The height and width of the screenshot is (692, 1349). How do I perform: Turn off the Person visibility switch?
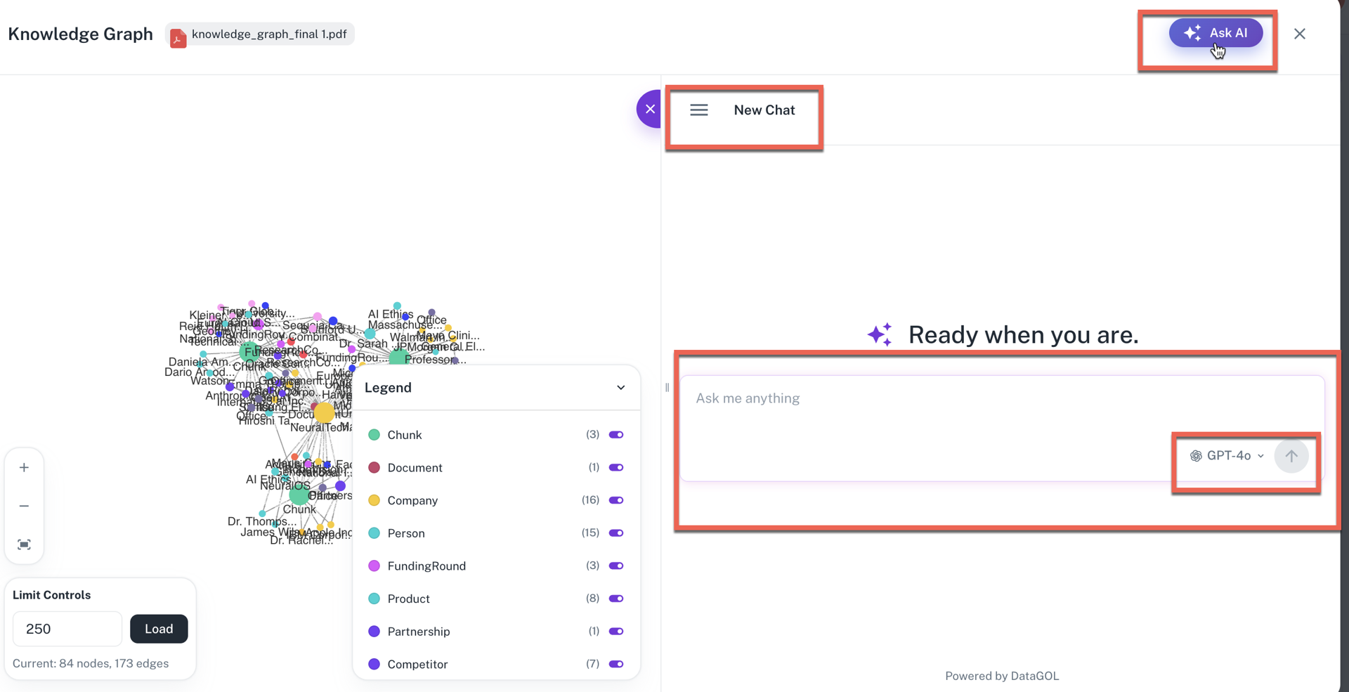[x=616, y=533]
